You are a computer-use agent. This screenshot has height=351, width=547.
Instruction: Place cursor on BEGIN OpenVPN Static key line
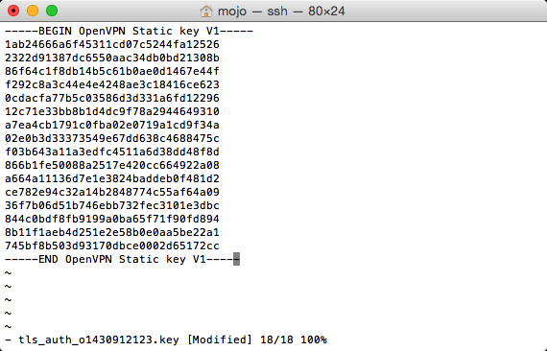130,31
